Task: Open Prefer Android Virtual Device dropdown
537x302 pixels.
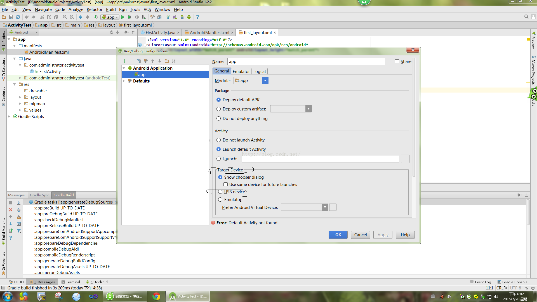Action: pos(325,207)
